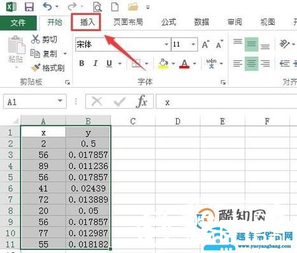Select column F header
Viewport: 297px width, 253px height.
(267, 121)
